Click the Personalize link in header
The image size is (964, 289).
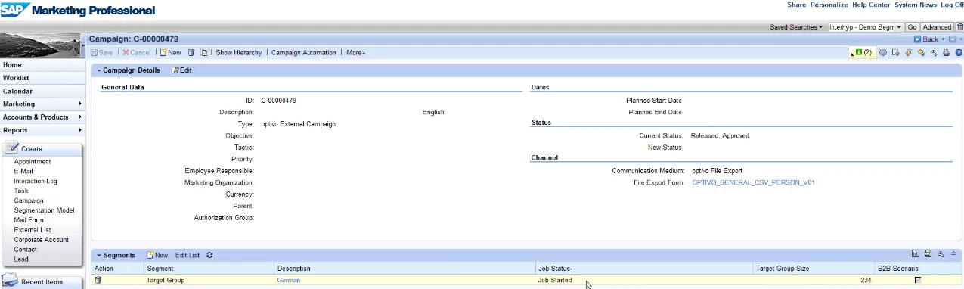(829, 5)
